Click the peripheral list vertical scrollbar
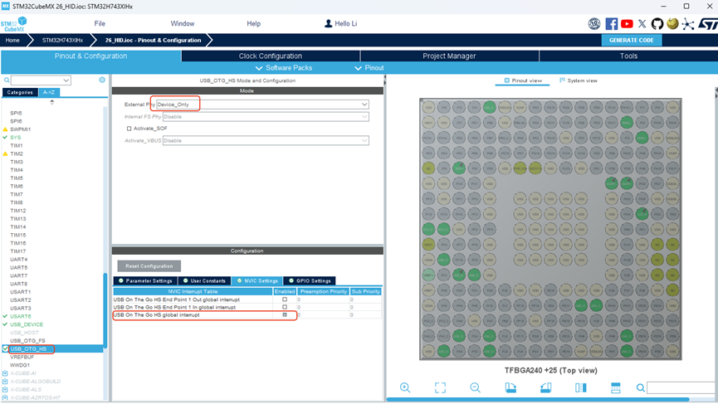This screenshot has width=718, height=404. [105, 311]
